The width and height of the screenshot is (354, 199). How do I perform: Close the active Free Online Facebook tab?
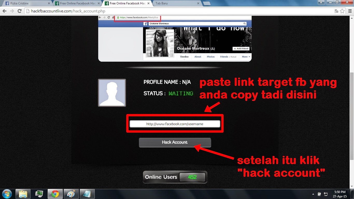coord(148,3)
